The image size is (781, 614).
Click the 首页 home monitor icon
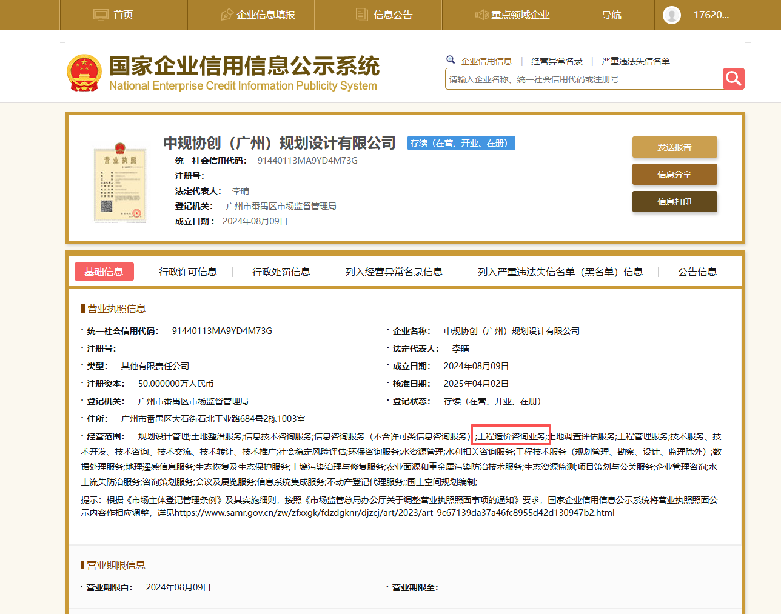(x=99, y=14)
